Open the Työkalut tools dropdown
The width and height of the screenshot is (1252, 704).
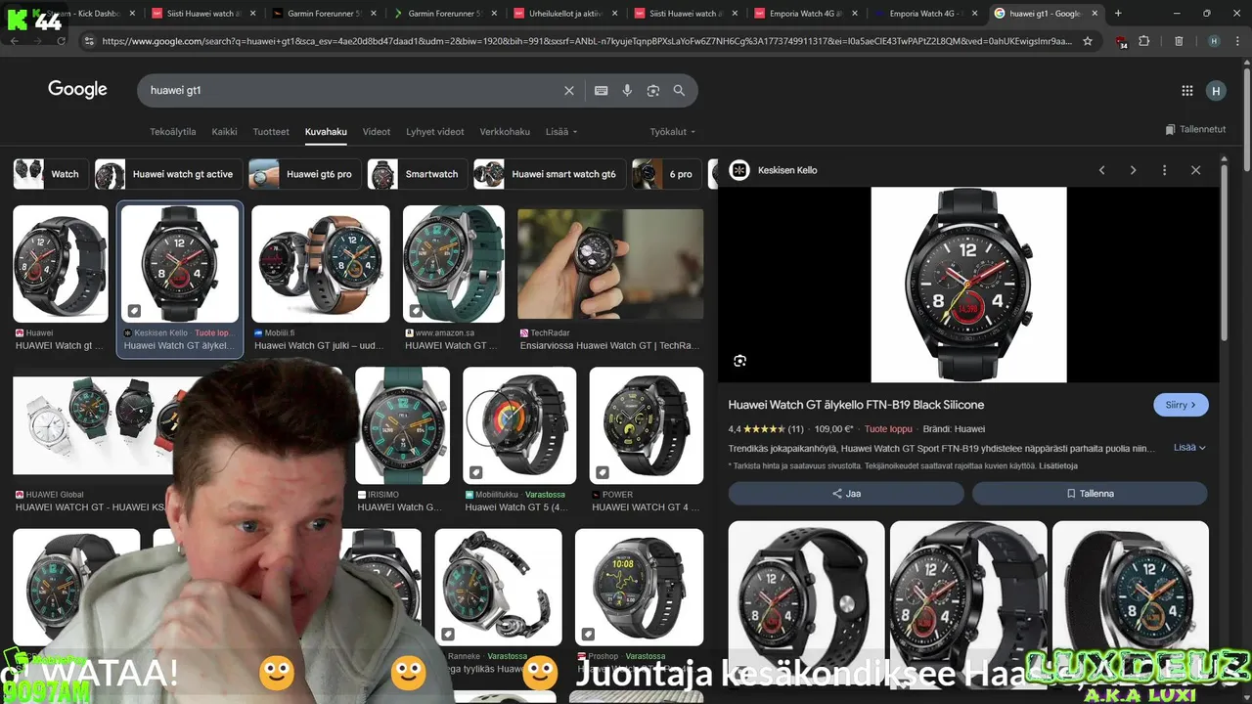[x=673, y=132]
